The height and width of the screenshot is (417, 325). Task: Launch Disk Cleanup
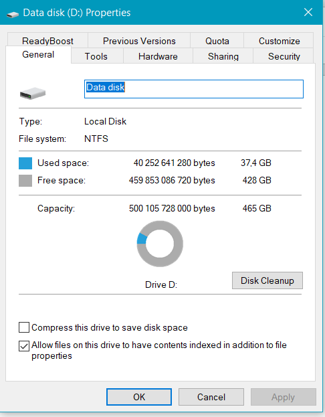click(267, 280)
